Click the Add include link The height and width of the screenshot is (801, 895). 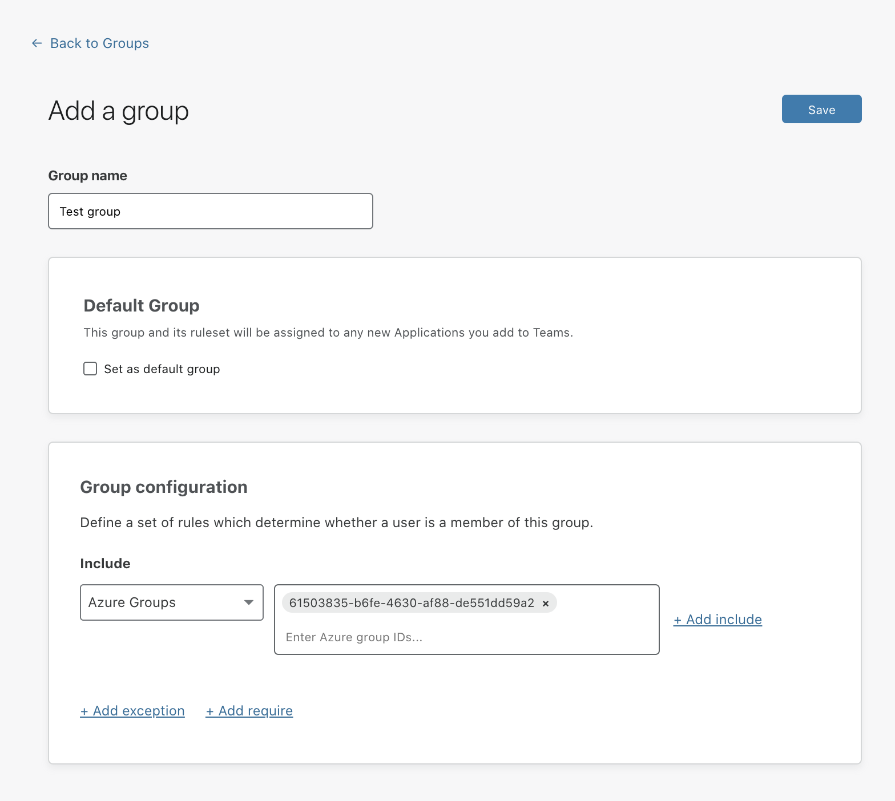pos(717,620)
